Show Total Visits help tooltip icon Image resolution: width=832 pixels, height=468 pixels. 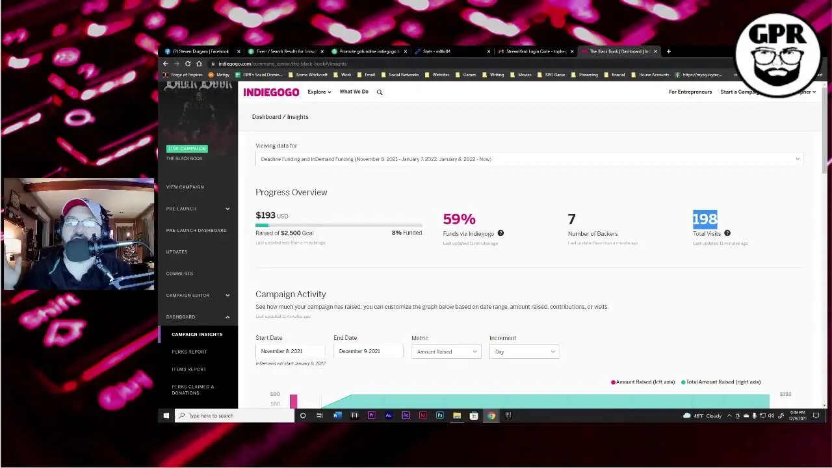coord(727,233)
